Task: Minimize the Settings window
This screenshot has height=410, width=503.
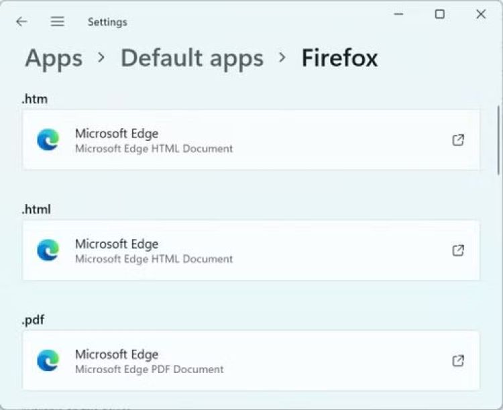Action: 398,14
